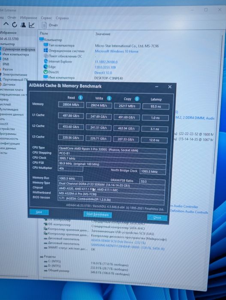Click the 11.1882.26100.0 version link

(106, 62)
